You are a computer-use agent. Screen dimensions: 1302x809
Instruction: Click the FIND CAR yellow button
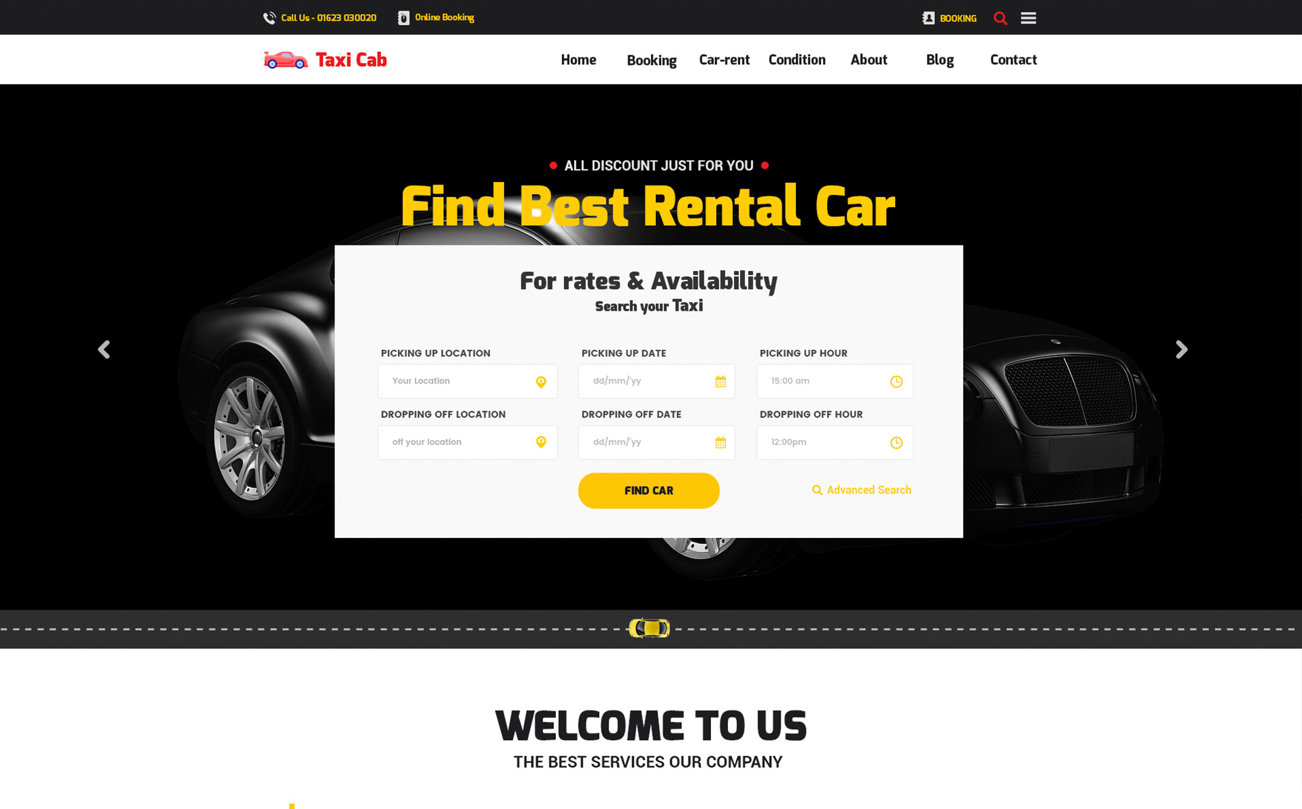648,490
